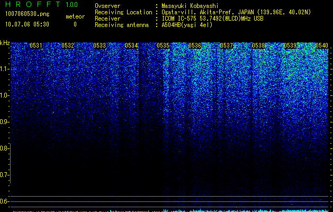Click the Ogata-vill. Akita-Pref. JAPAN receiving location text

(236, 12)
